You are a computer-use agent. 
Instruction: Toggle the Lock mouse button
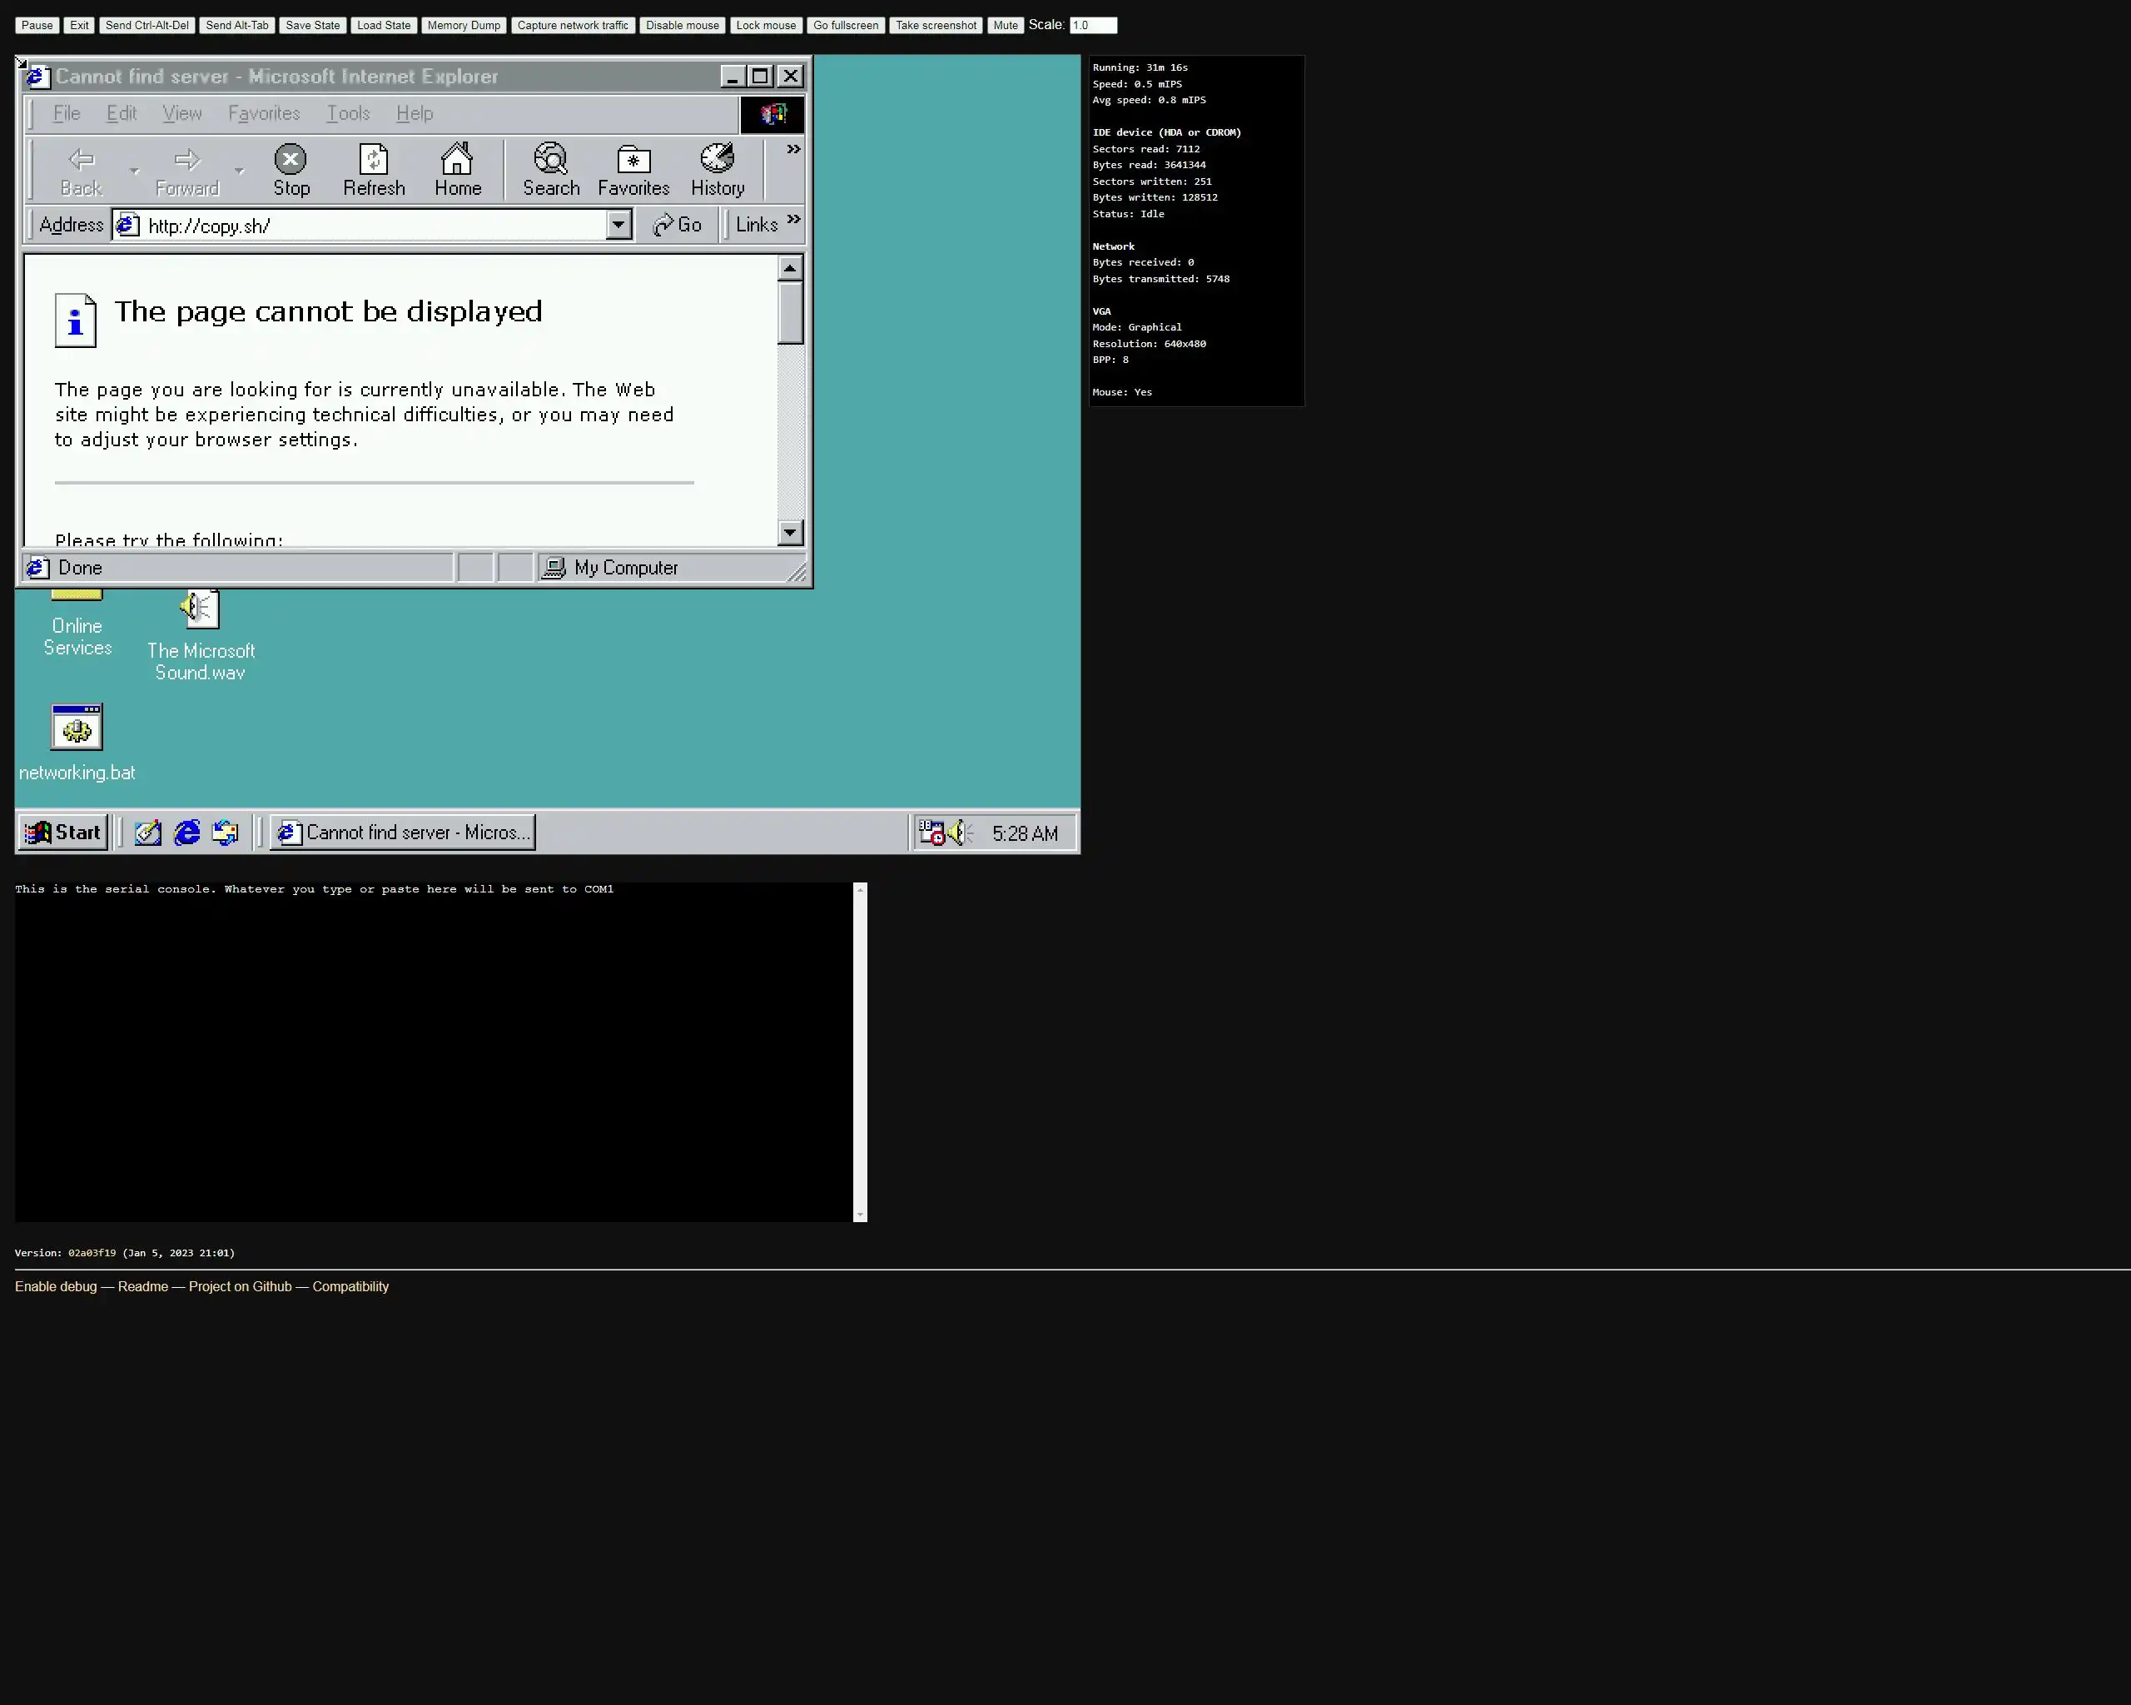pos(765,25)
